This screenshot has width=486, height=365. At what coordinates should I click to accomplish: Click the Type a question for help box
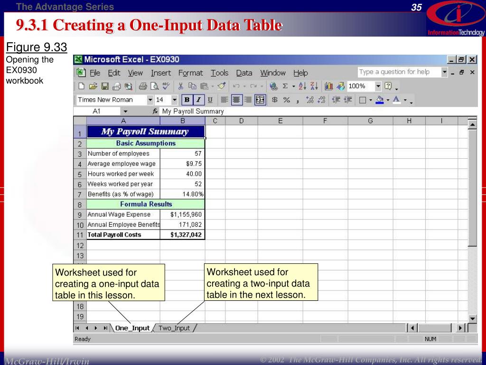click(398, 72)
